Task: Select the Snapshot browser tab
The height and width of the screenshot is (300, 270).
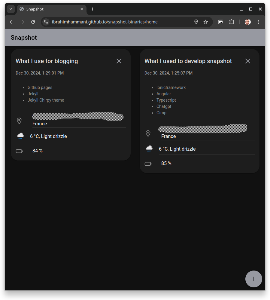Action: coord(45,9)
